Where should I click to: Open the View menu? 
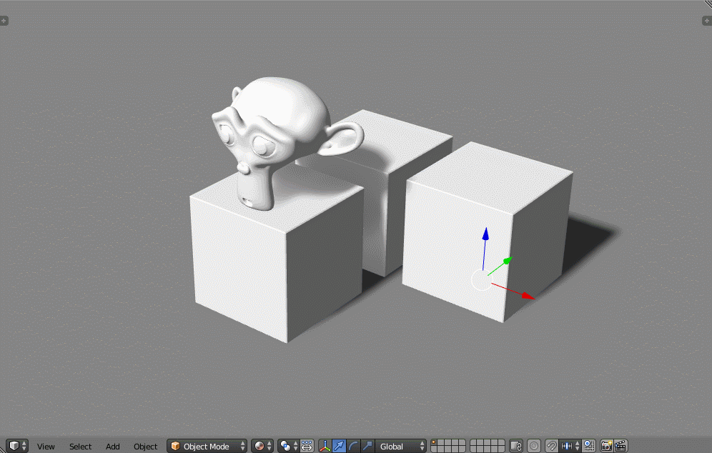[46, 446]
